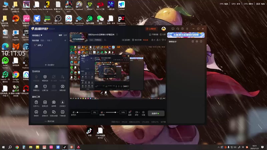Add a new scene with plus icon

(65, 40)
